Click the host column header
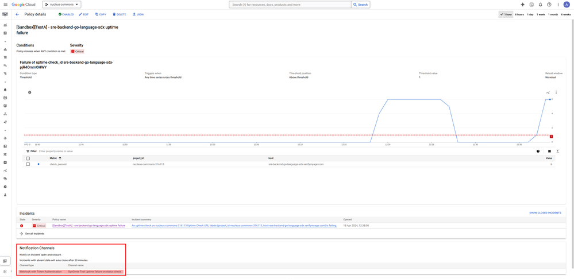The image size is (574, 279). pyautogui.click(x=271, y=158)
